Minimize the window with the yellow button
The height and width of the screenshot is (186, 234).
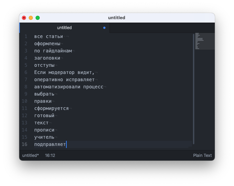(x=31, y=18)
